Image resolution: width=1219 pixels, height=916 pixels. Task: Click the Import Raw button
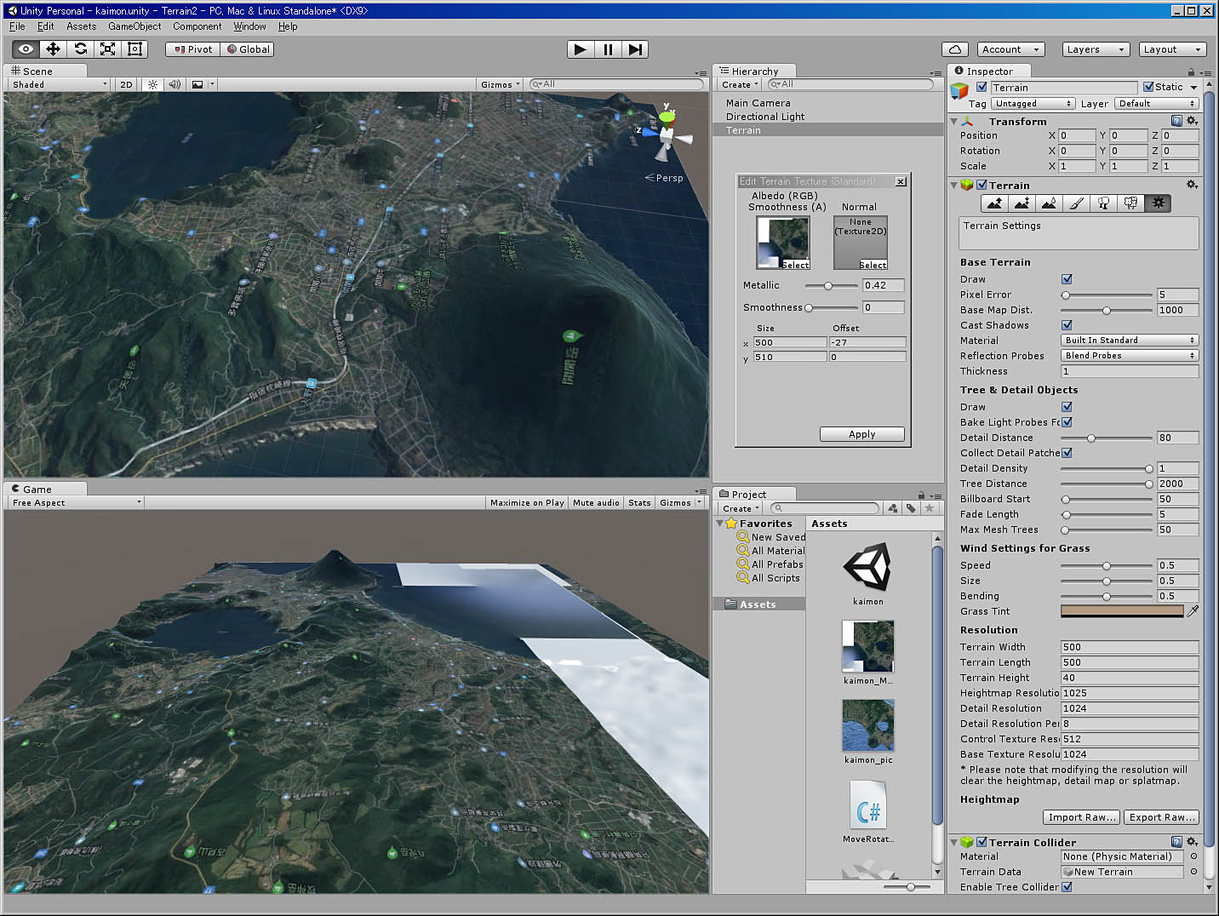point(1082,817)
